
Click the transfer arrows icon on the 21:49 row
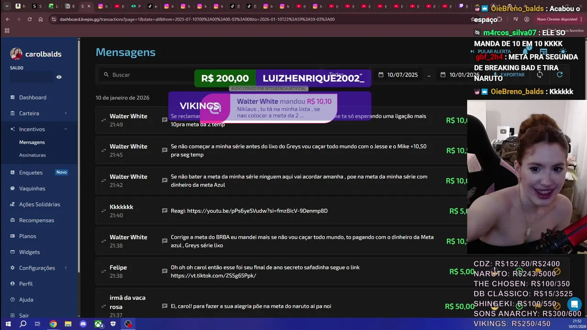click(x=104, y=120)
